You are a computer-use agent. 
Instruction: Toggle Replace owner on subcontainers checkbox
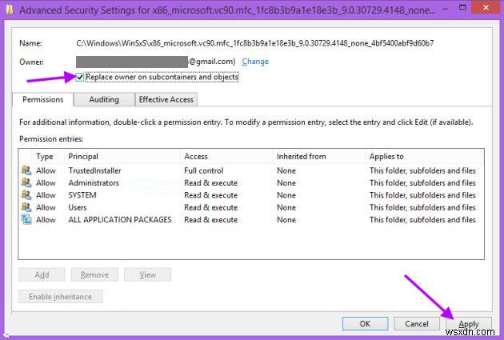coord(80,77)
